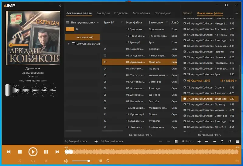This screenshot has height=166, width=243.
Task: Remove tracks with the library minus icon
Action: (161, 141)
